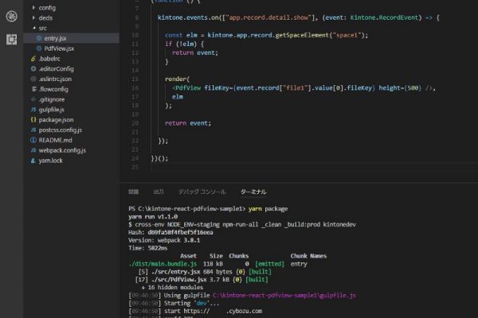This screenshot has width=478, height=318.
Task: Click the .babelrc file icon
Action: tap(33, 58)
